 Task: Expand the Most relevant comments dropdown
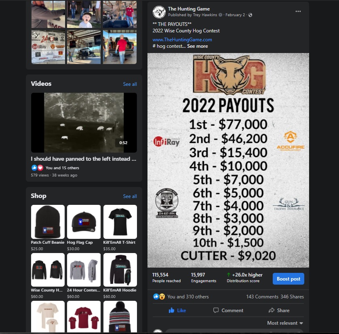285,323
